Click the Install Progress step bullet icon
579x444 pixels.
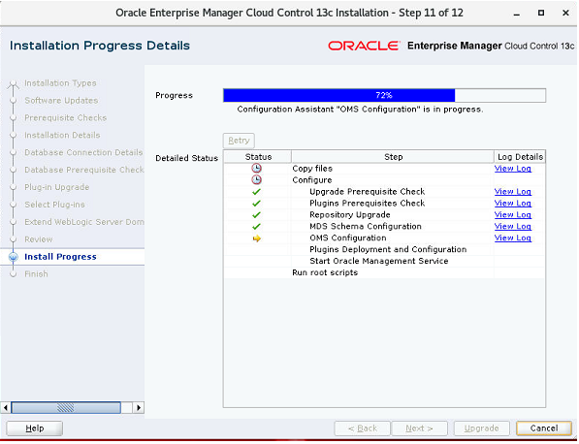tap(14, 257)
